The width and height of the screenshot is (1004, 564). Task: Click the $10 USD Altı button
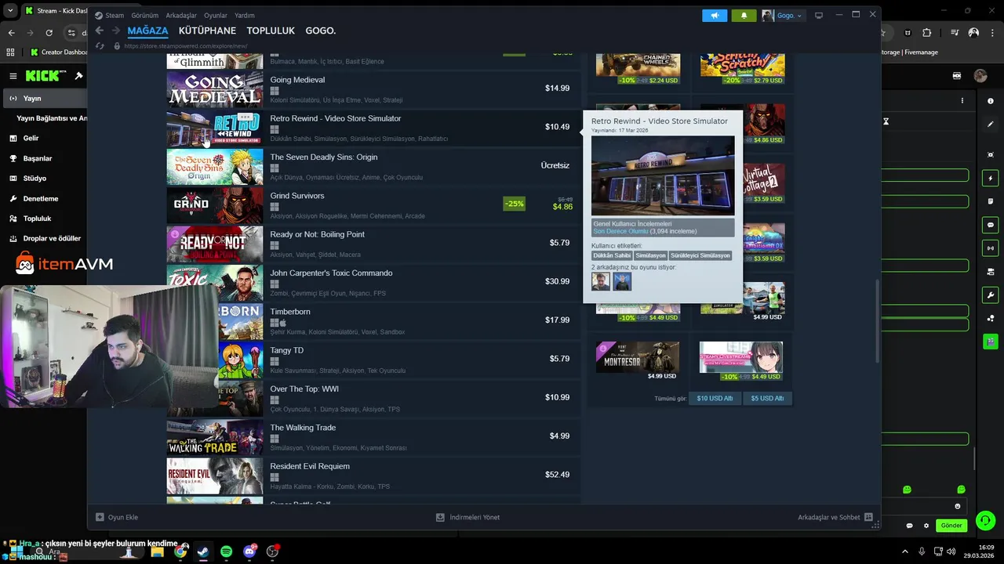click(715, 399)
